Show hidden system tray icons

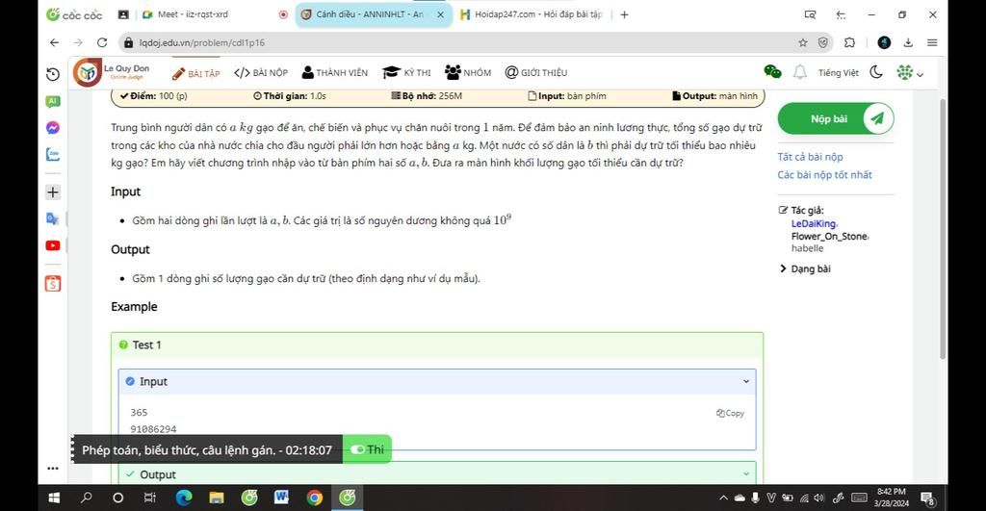tap(724, 498)
